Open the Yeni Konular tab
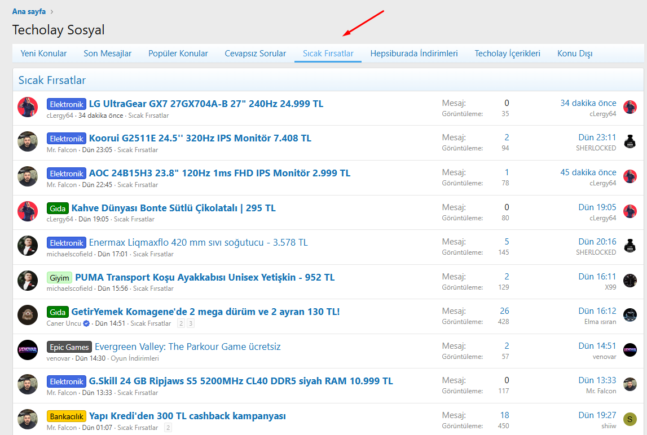This screenshot has width=647, height=435. 44,54
